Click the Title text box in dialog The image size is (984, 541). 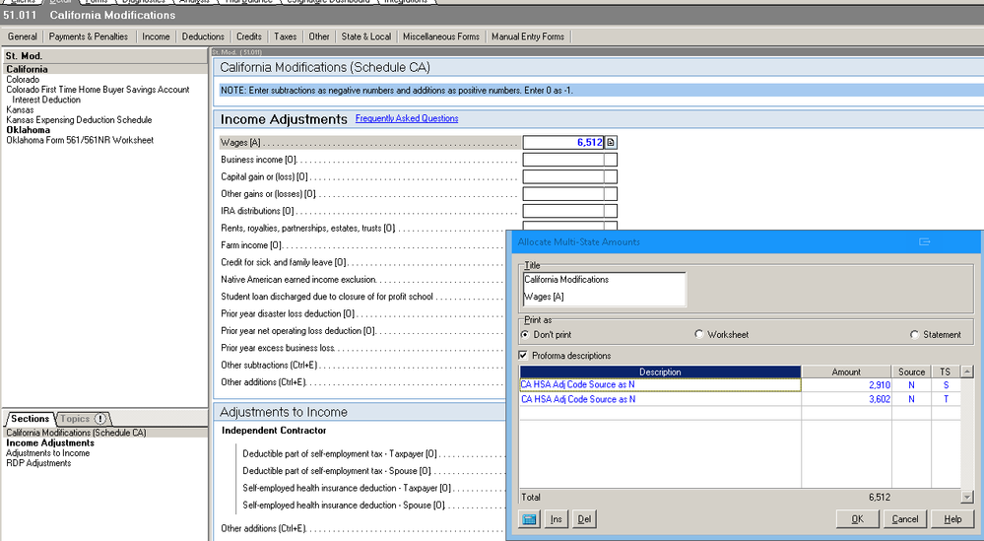click(604, 290)
